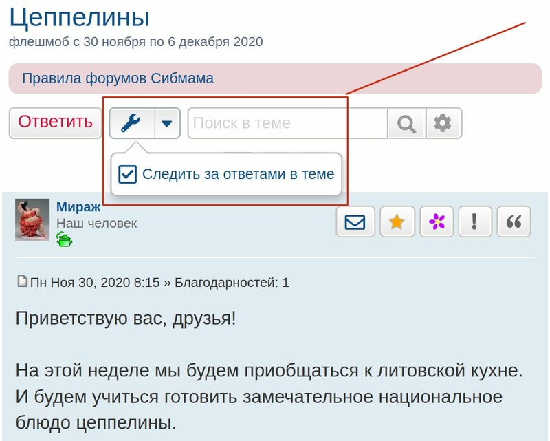Click the date 'Пн Ноя 30, 2020 8:15'
The height and width of the screenshot is (441, 550).
click(95, 283)
